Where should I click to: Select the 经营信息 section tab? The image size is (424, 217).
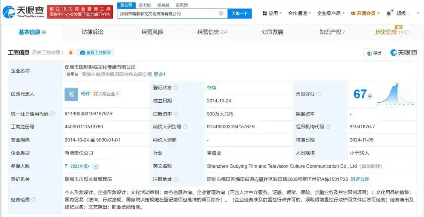point(212,32)
